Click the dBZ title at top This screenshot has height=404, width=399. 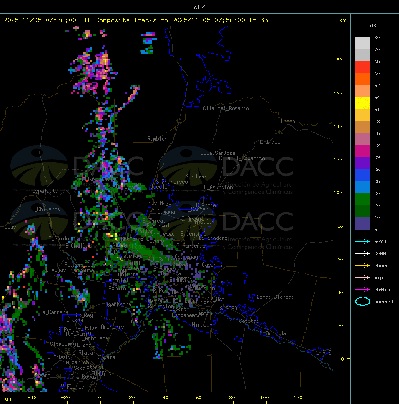point(199,7)
